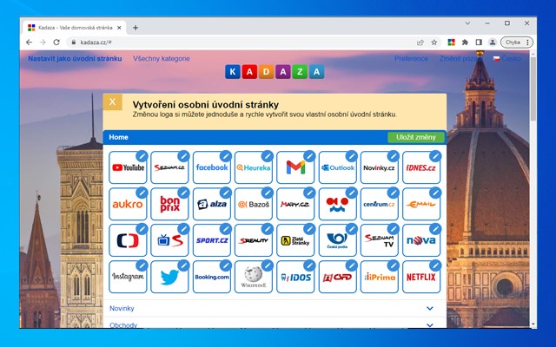Open the Instagram tile

click(128, 277)
